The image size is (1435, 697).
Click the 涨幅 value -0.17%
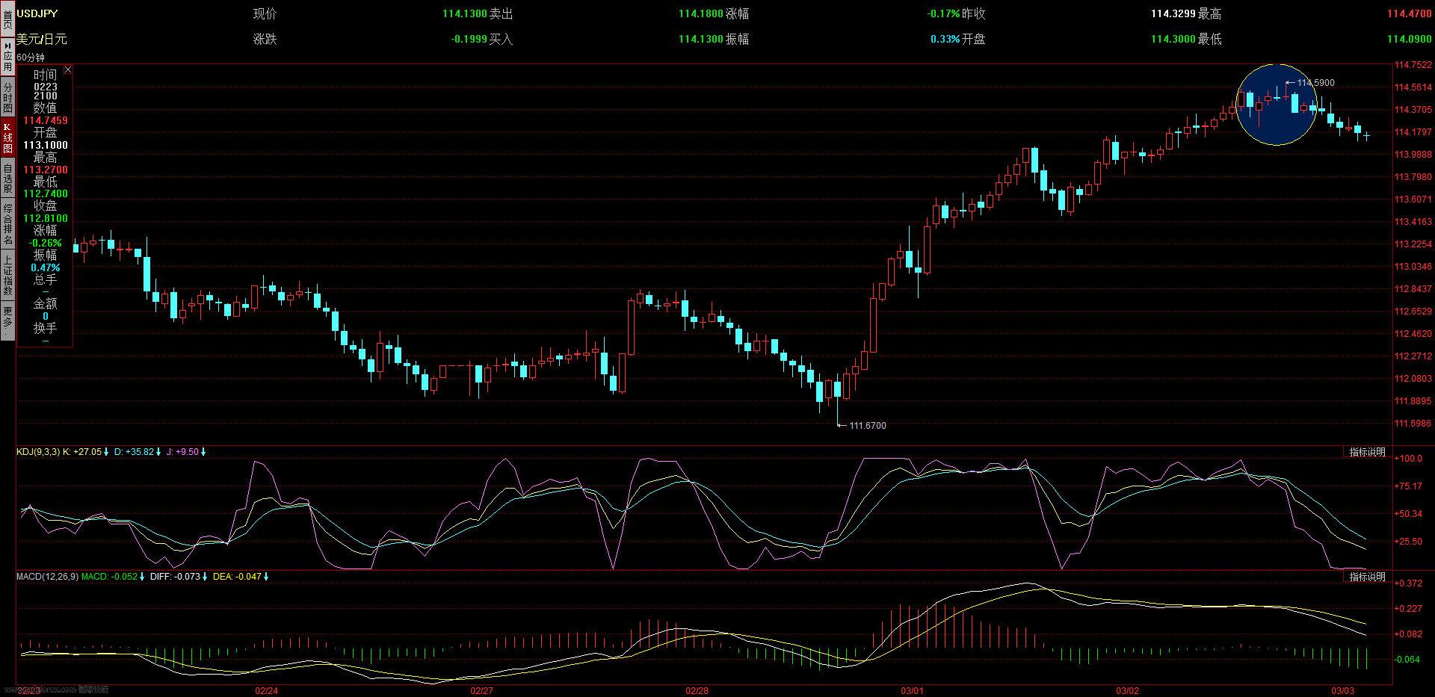click(x=943, y=13)
